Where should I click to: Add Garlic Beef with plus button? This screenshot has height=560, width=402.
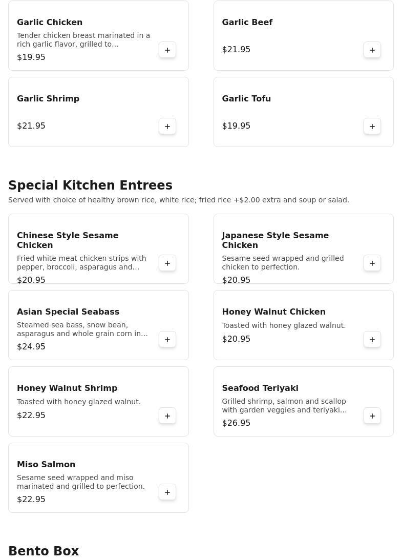tap(372, 50)
